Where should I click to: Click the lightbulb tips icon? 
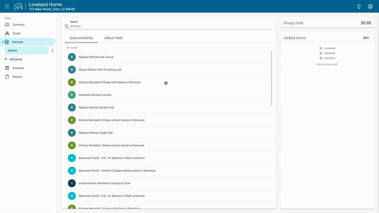click(x=359, y=6)
